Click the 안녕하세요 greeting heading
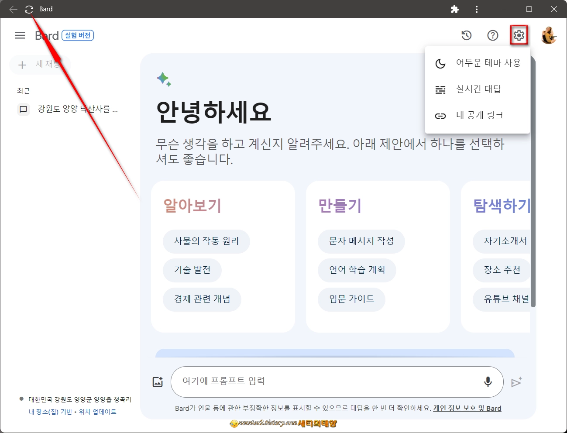Viewport: 567px width, 433px height. 214,111
